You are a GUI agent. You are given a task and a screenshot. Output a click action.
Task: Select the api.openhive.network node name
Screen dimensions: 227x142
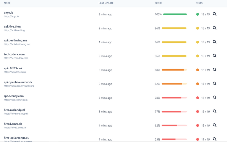pyautogui.click(x=18, y=82)
